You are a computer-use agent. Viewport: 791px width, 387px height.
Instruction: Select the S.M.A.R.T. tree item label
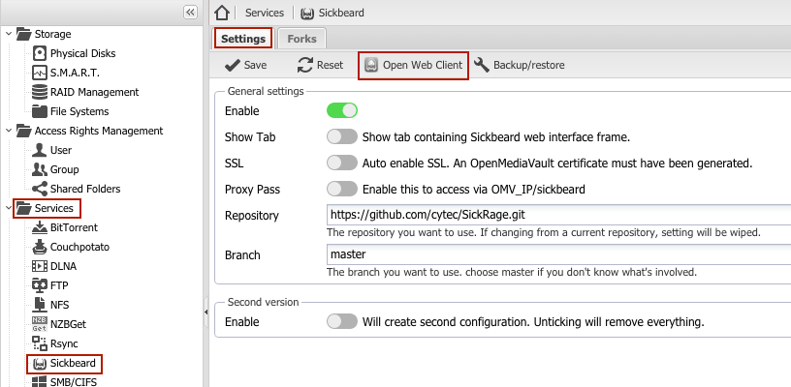coord(75,73)
